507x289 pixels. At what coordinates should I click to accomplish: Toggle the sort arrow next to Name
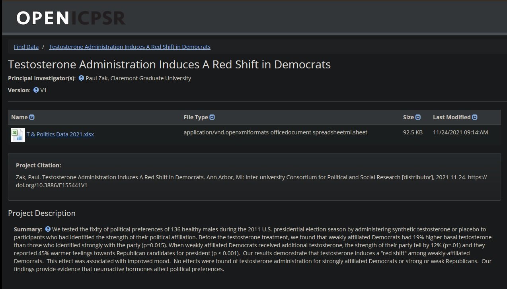[32, 117]
